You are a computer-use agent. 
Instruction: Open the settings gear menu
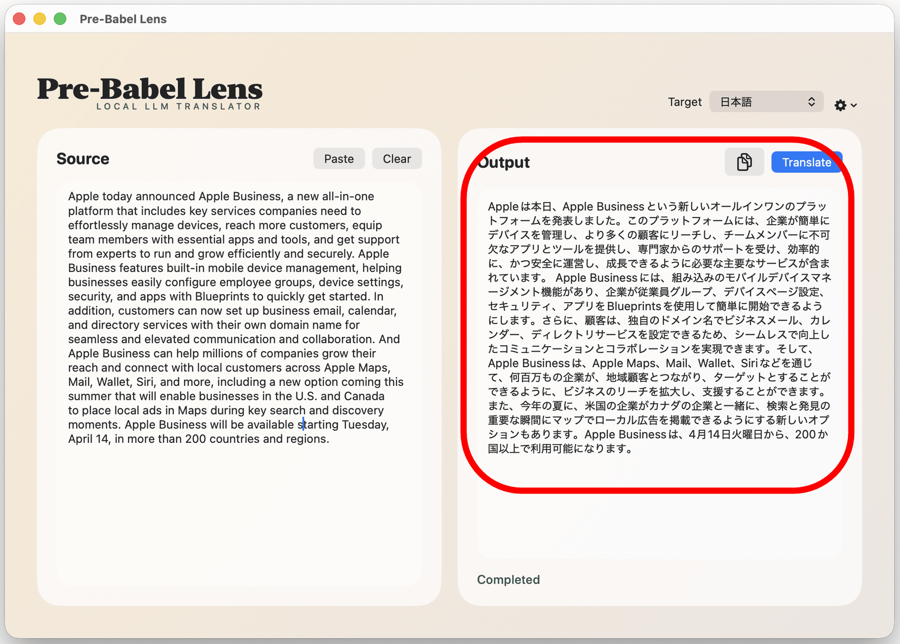pyautogui.click(x=840, y=105)
